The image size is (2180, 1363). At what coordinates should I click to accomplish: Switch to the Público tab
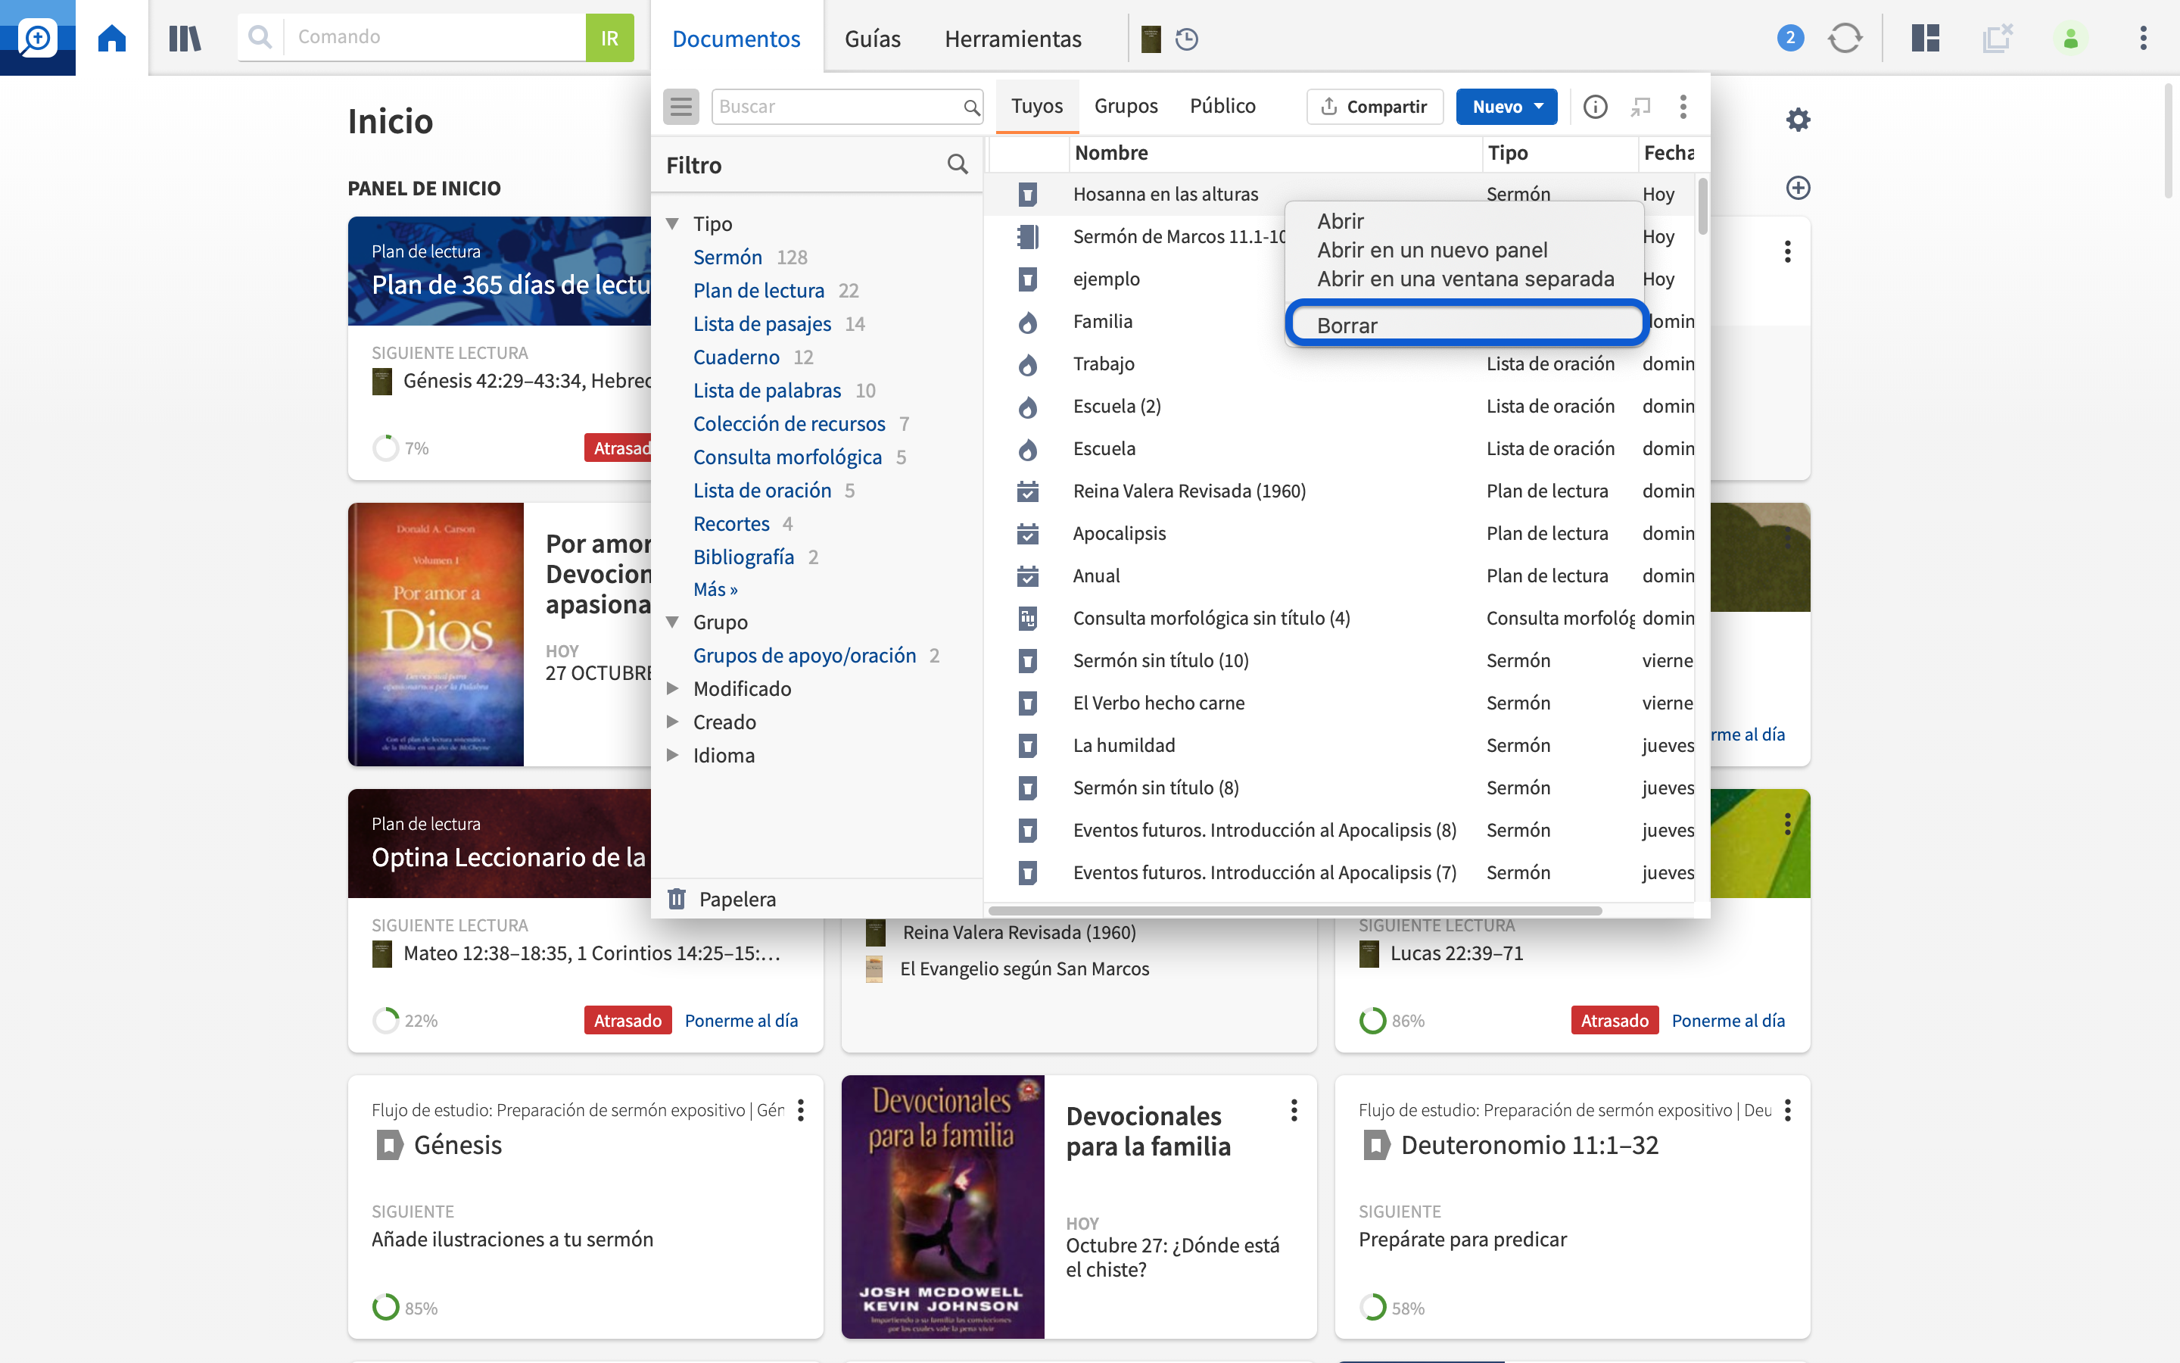(x=1222, y=106)
